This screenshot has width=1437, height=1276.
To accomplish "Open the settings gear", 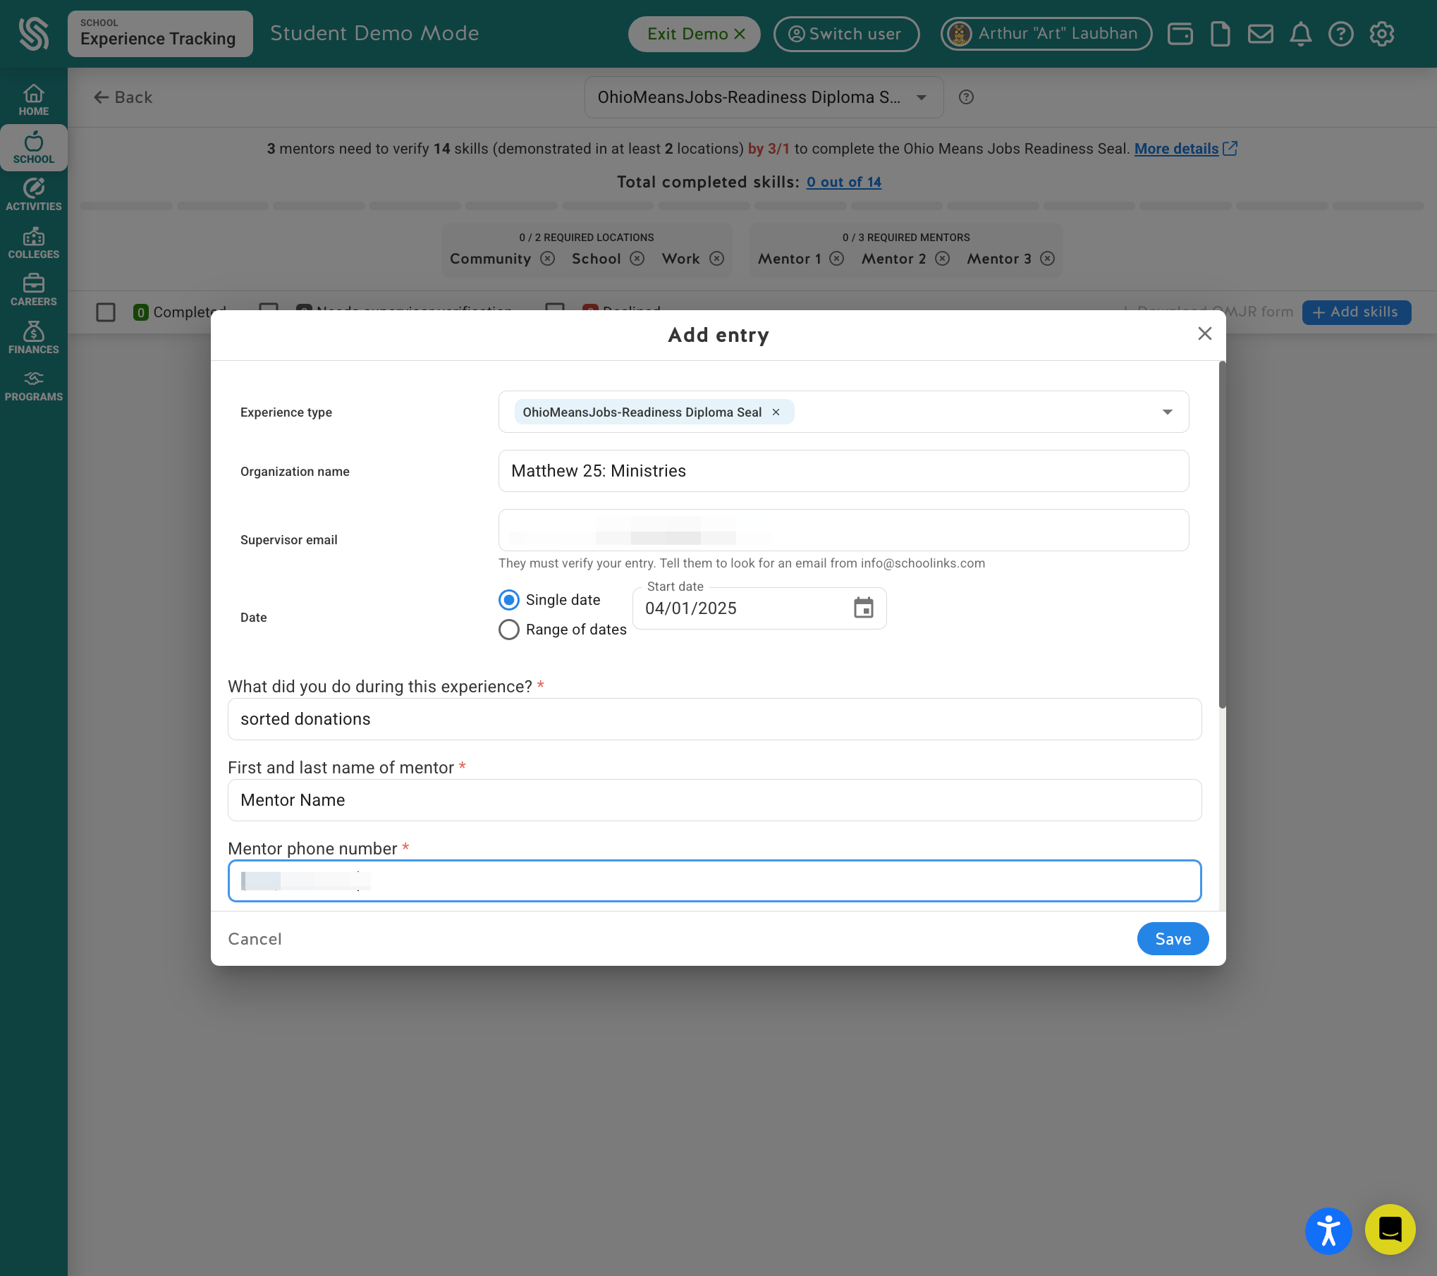I will pyautogui.click(x=1381, y=34).
